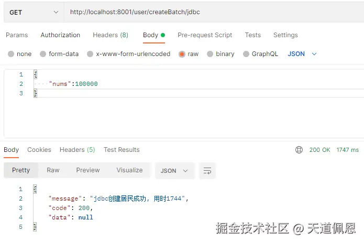
Task: Open the blue JSON body format dropdown
Action: (x=302, y=54)
